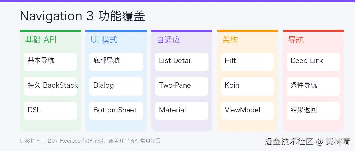Image resolution: width=355 pixels, height=151 pixels.
Task: Open the Material card
Action: [181, 111]
